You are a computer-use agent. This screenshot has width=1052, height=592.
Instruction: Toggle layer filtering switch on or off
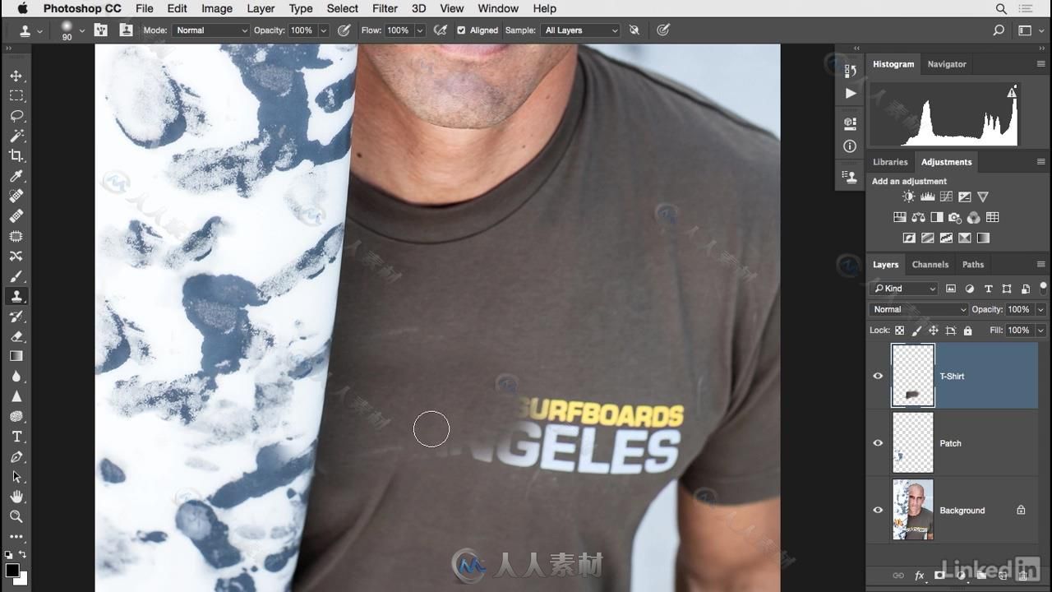pos(1043,288)
